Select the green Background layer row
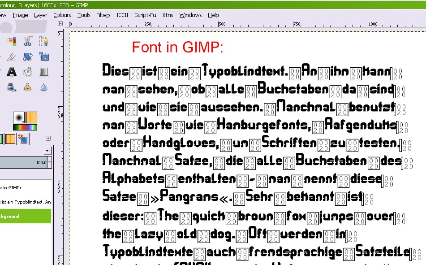Image resolution: width=426 pixels, height=265 pixels. 26,216
